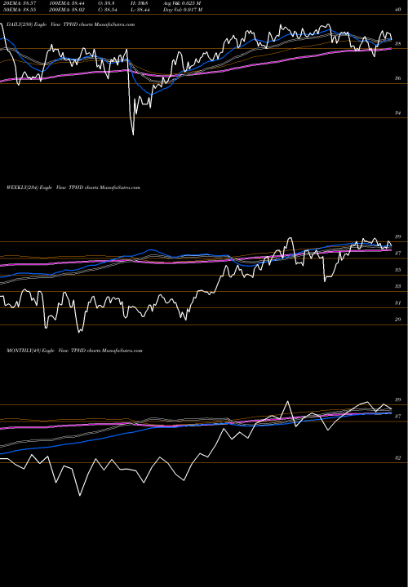This screenshot has height=587, width=408.
Task: Click the 31 price label on weekly chart
Action: coord(398,302)
